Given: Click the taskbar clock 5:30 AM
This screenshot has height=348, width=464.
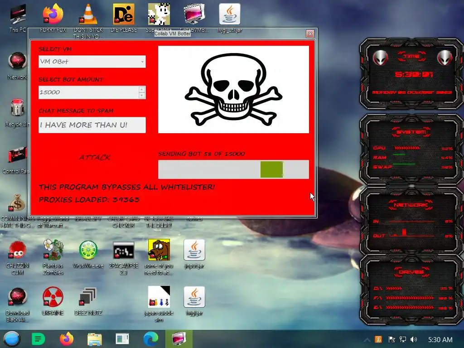Looking at the screenshot, I should [440, 339].
